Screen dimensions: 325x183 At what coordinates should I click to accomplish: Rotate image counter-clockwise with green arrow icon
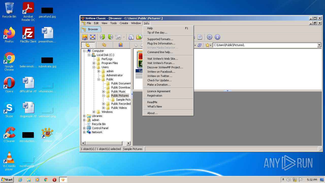(x=102, y=37)
